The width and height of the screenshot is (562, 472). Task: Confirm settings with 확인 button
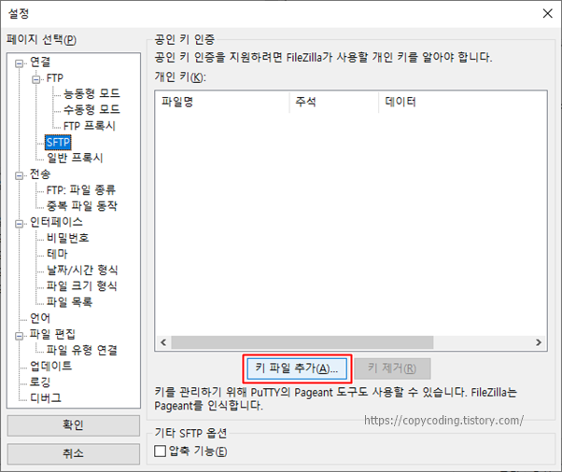[x=74, y=425]
